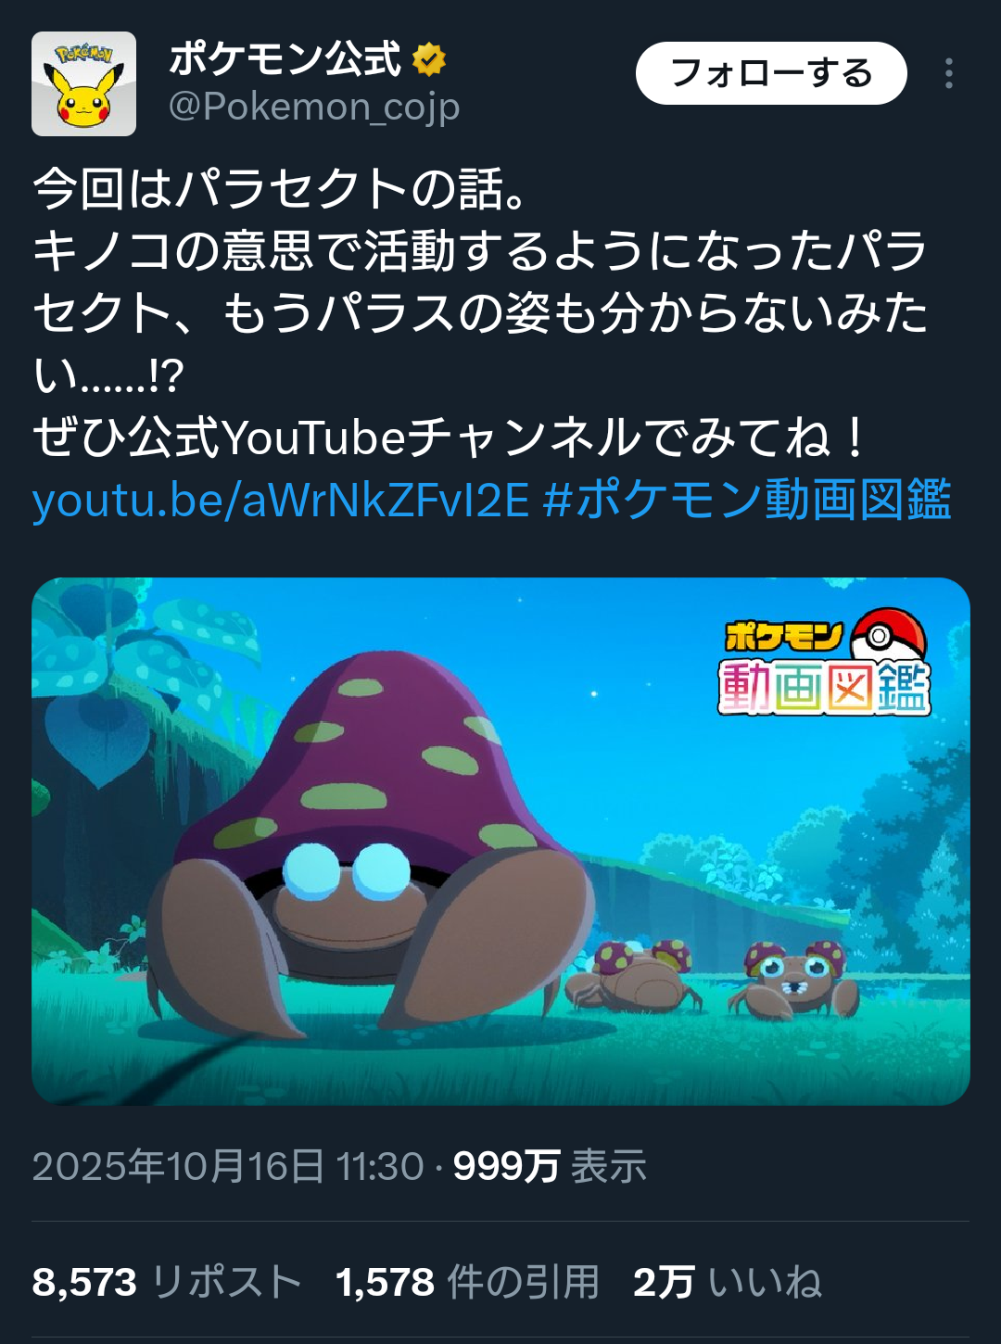Show the 1,578 件の引用 quotes

coord(467,1283)
